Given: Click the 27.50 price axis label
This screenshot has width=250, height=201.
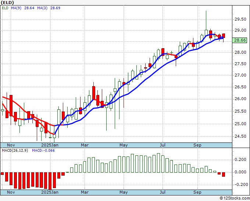Looking at the screenshot, I should point(240,64).
